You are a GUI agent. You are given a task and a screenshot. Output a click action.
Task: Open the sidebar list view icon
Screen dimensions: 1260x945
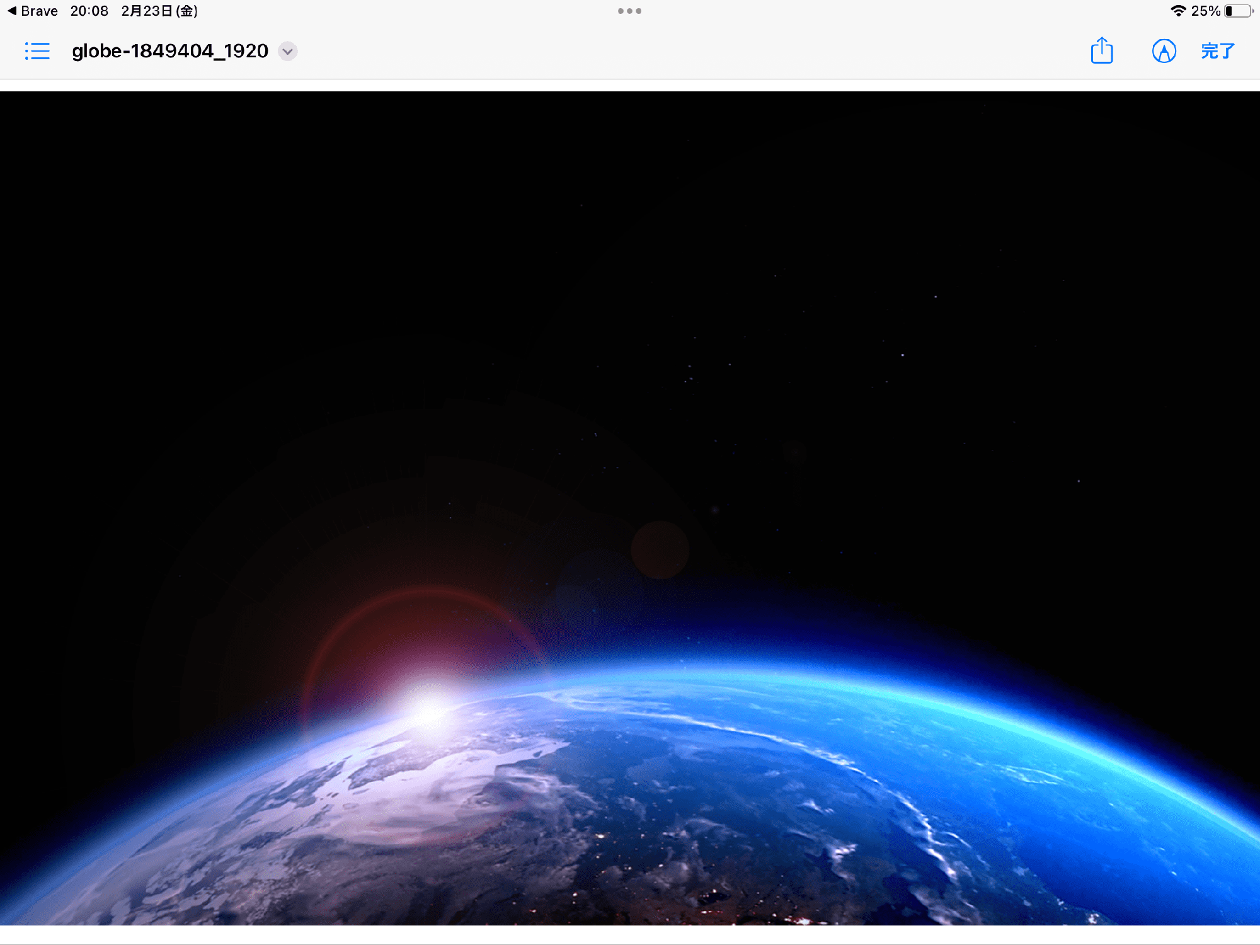[x=37, y=51]
